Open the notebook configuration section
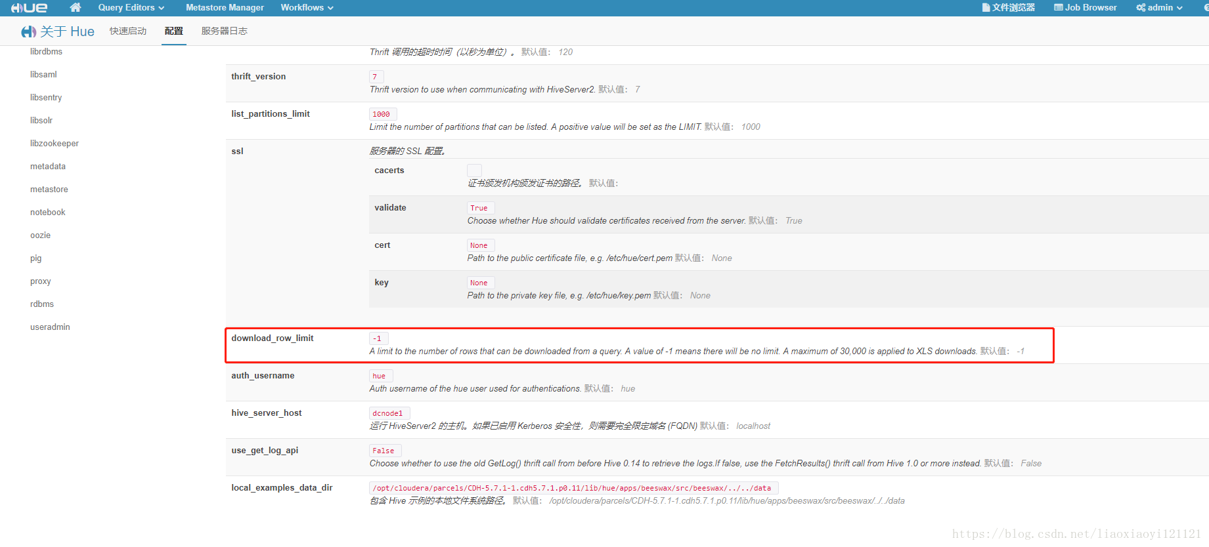The width and height of the screenshot is (1209, 547). pos(48,212)
